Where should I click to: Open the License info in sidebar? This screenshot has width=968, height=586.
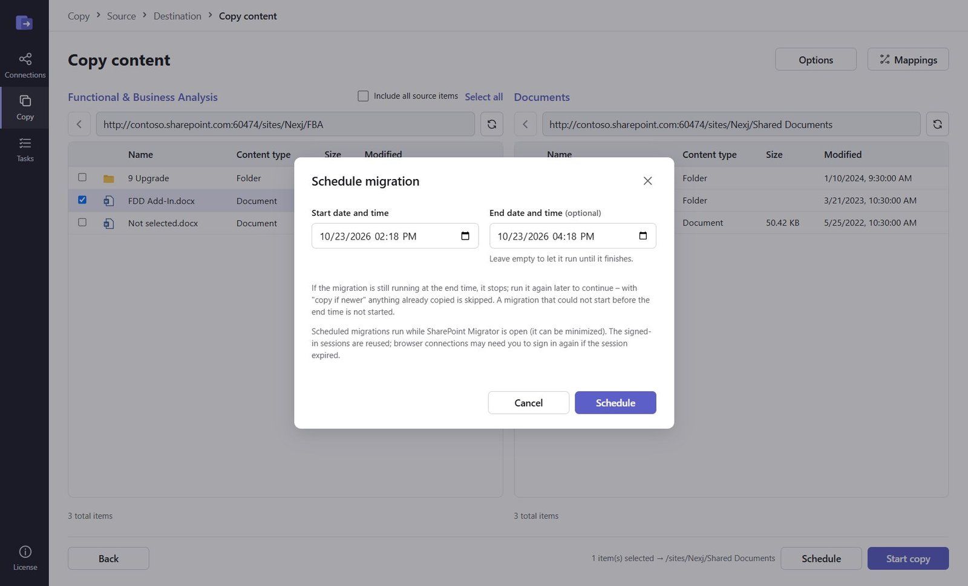click(25, 558)
